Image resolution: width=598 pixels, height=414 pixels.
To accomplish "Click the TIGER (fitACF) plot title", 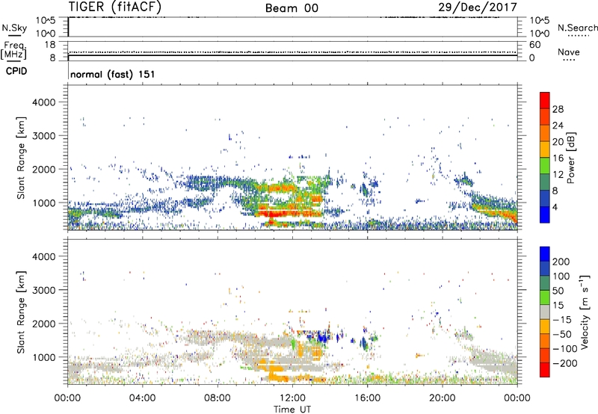I will [x=115, y=7].
